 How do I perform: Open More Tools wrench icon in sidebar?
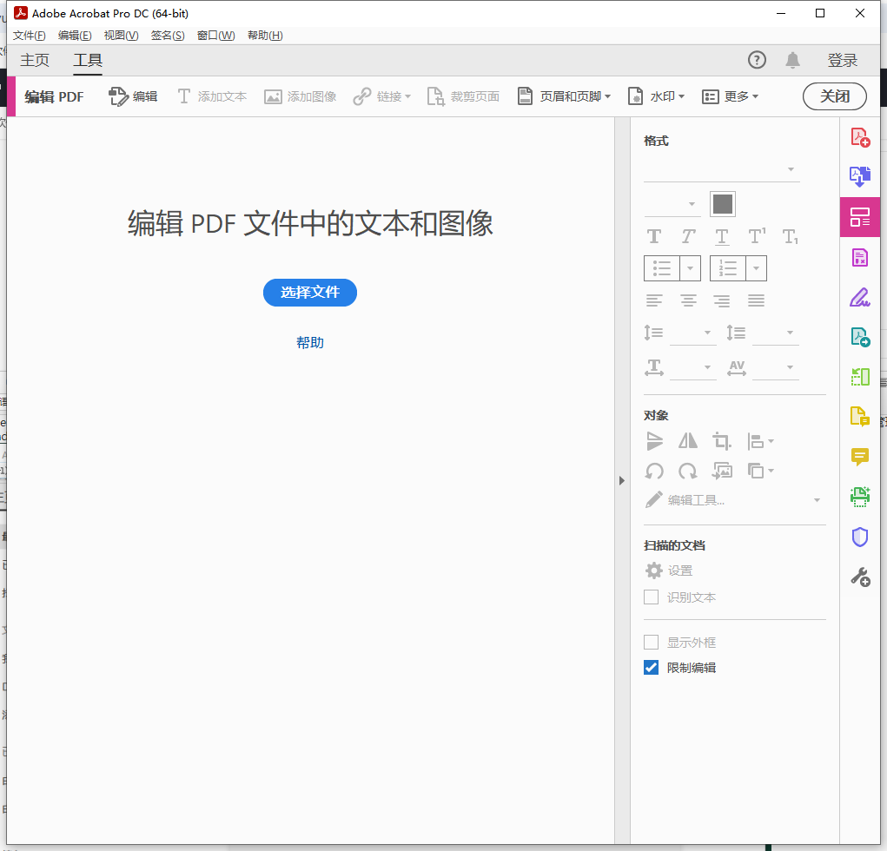point(860,577)
